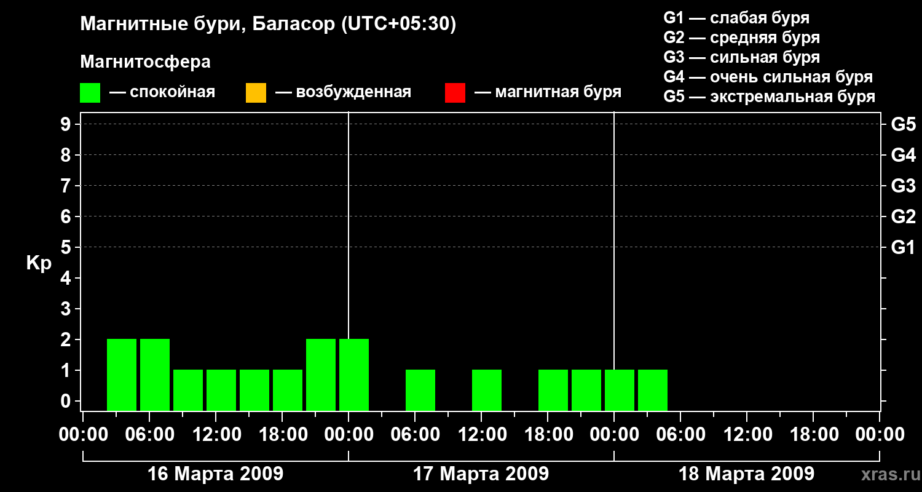Click the '18:00' time label under 17 March

[548, 435]
